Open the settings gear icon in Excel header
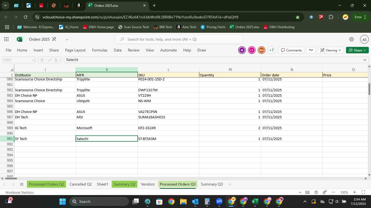Image resolution: width=371 pixels, height=208 pixels. coord(351,39)
